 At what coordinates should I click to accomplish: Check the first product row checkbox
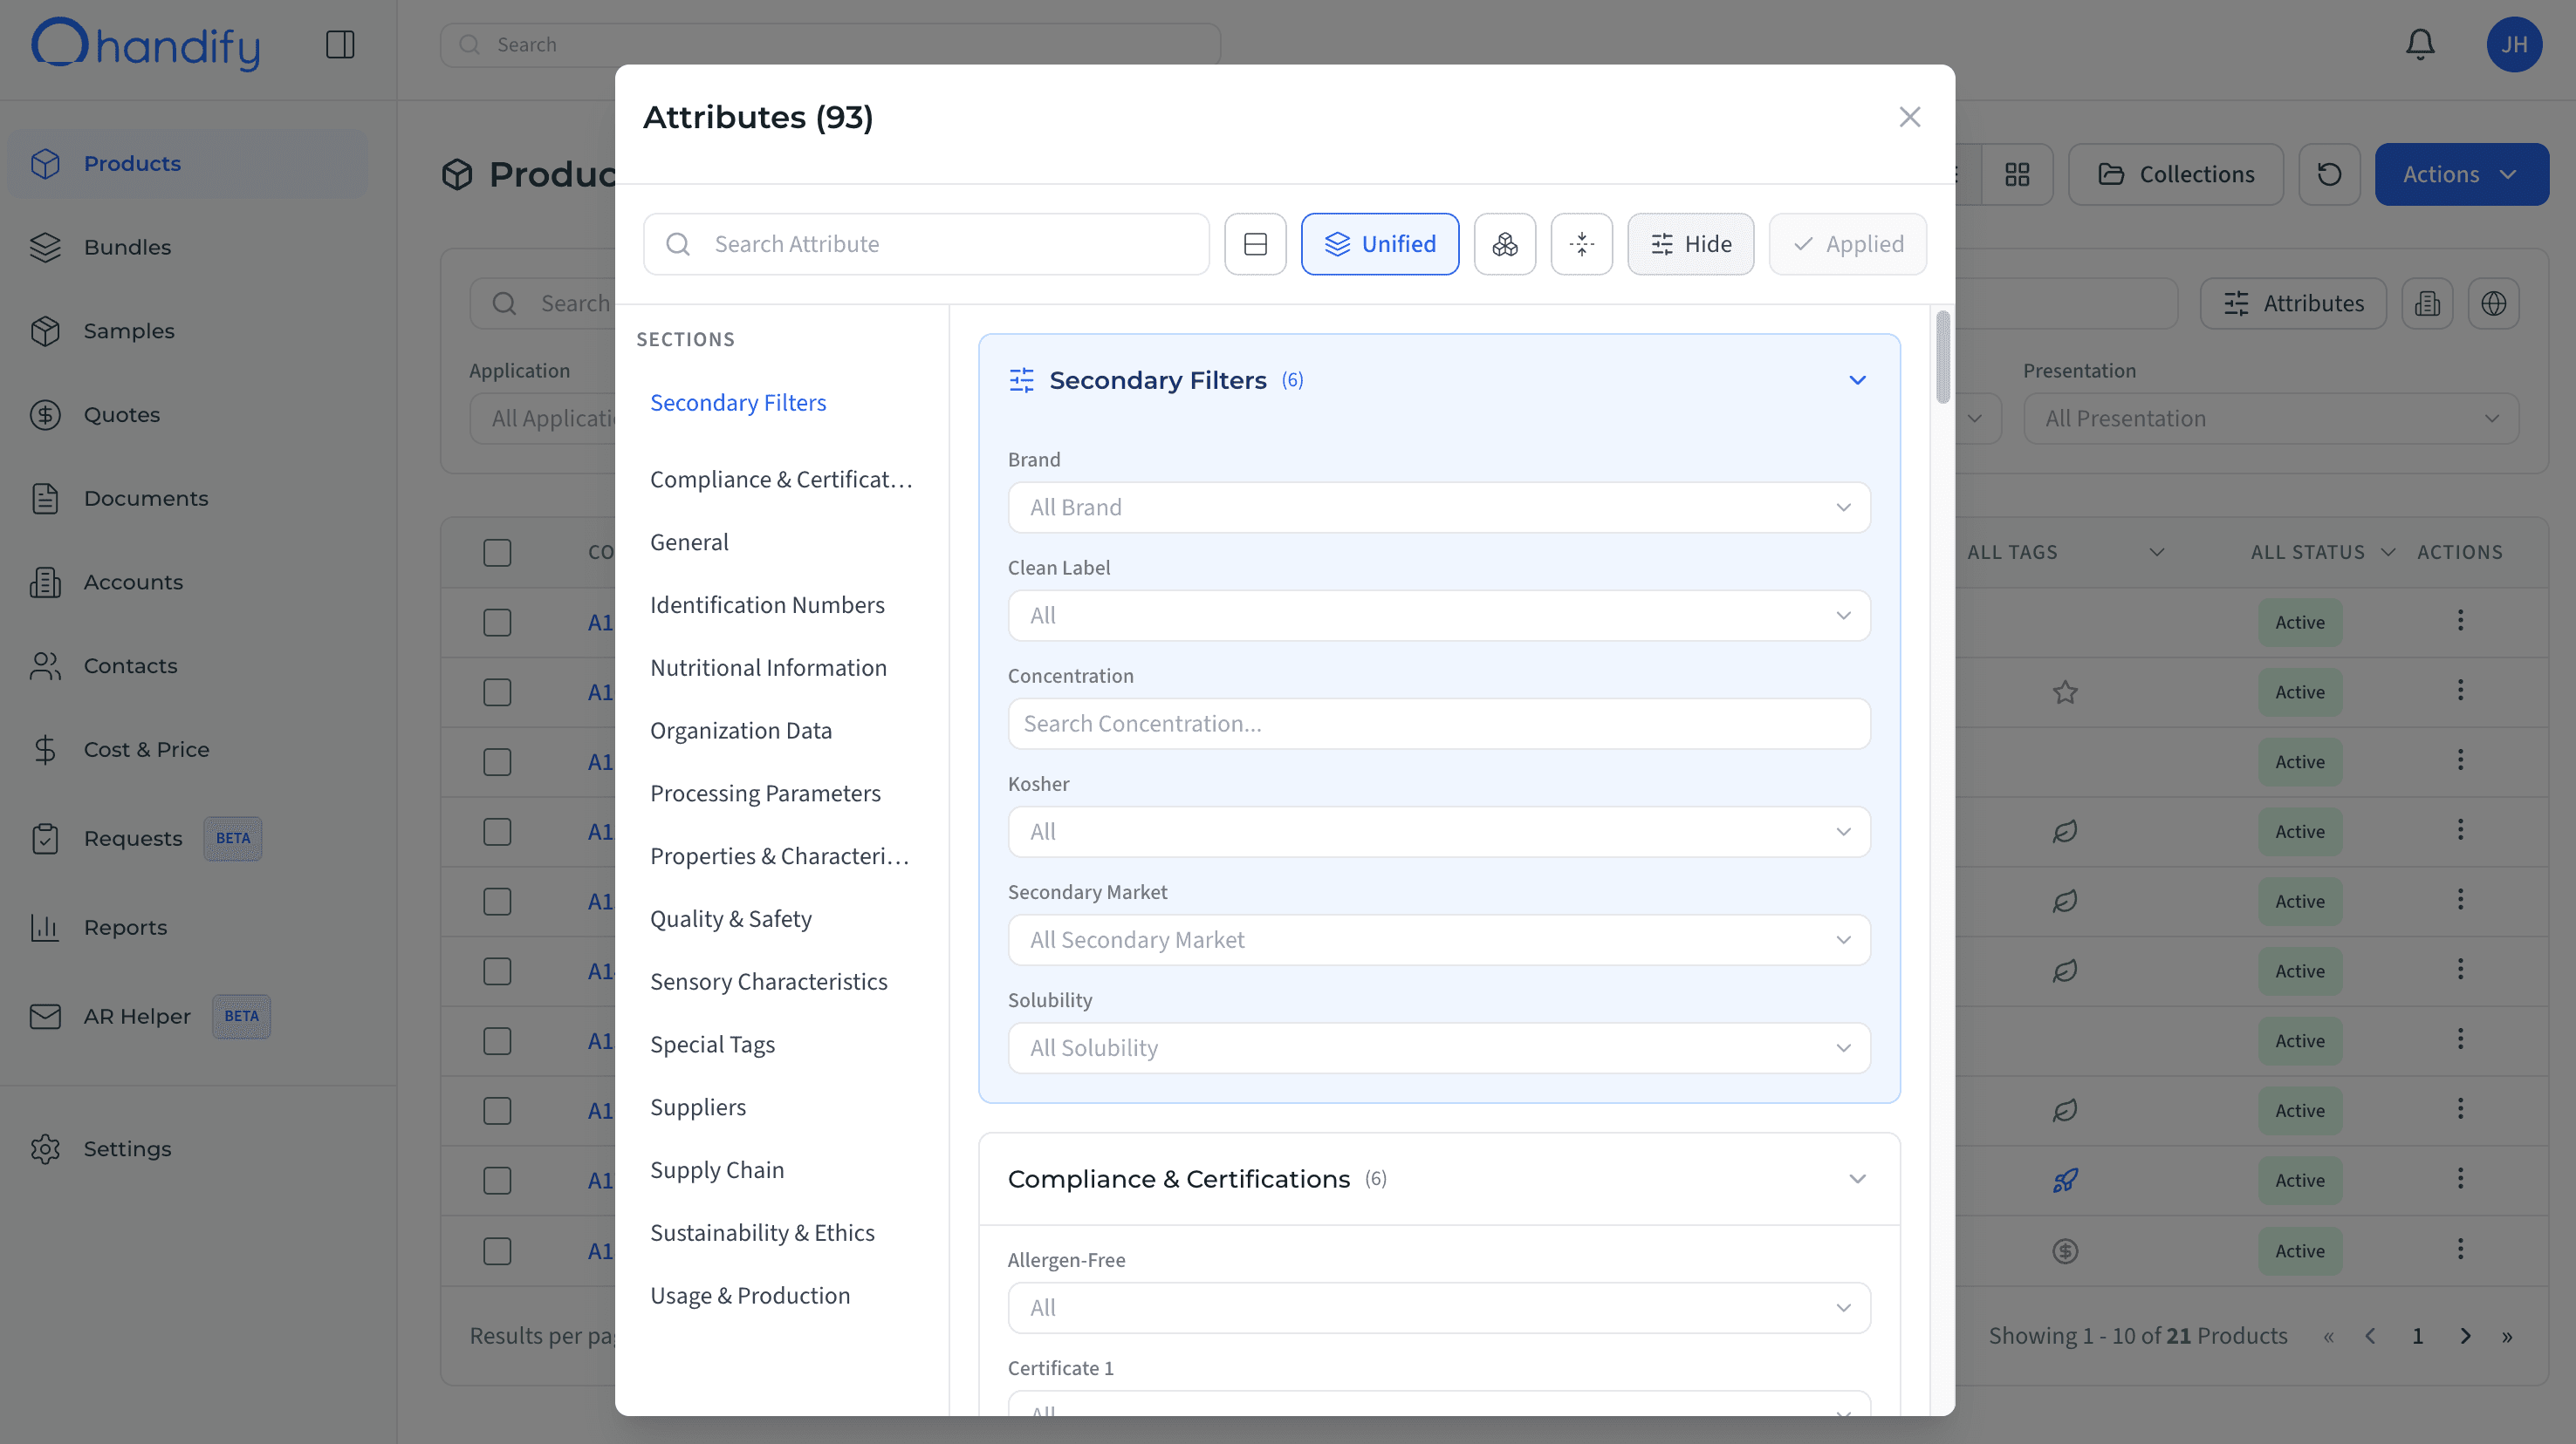497,623
